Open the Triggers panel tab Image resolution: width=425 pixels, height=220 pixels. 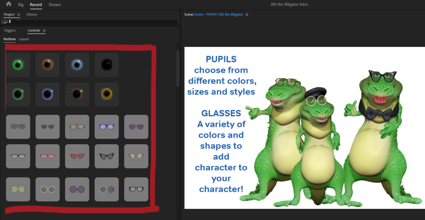(10, 30)
